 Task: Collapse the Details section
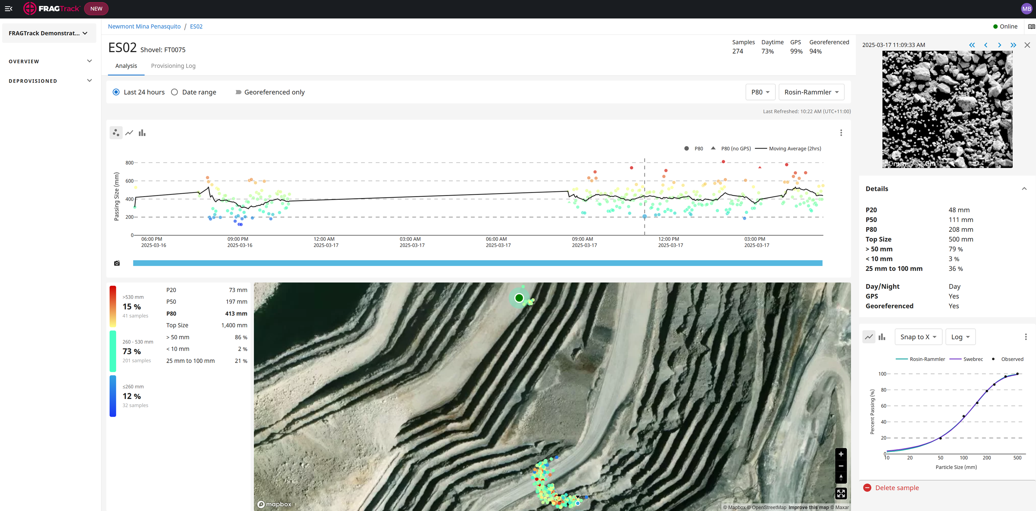(1024, 189)
